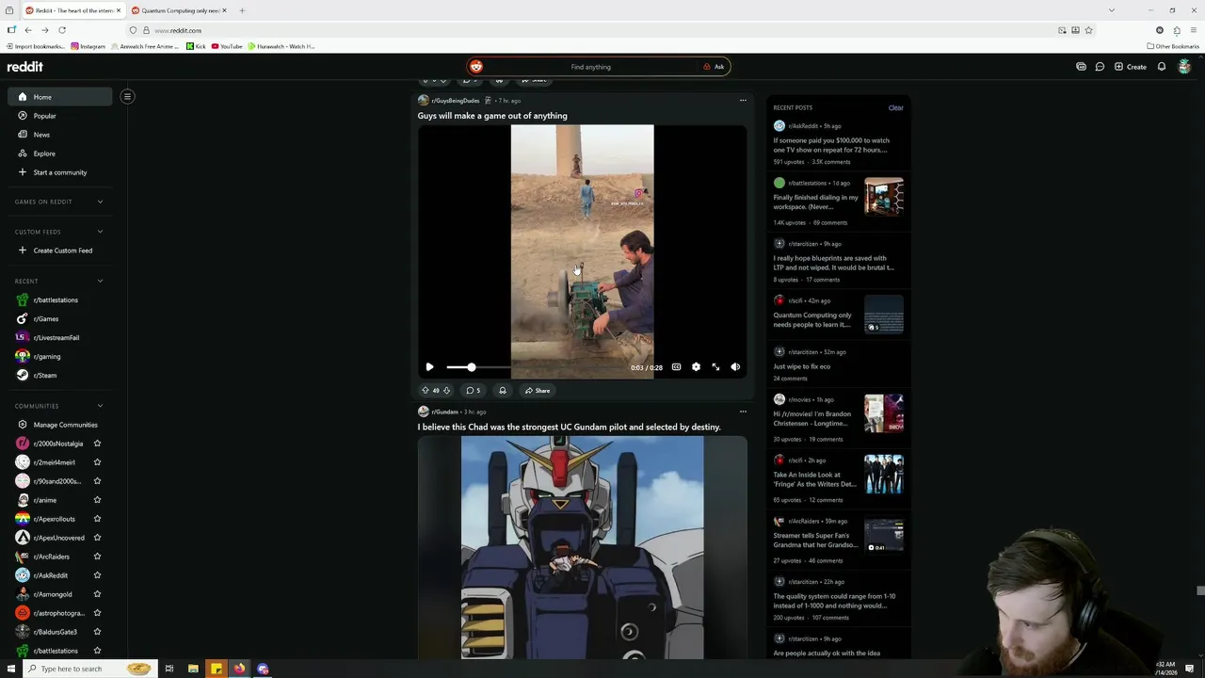Image resolution: width=1205 pixels, height=678 pixels.
Task: Collapse the Communities section
Action: pos(60,406)
